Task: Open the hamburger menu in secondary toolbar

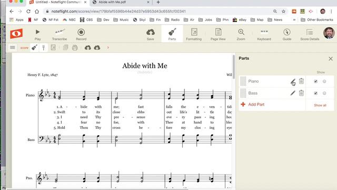Action: (x=13, y=47)
